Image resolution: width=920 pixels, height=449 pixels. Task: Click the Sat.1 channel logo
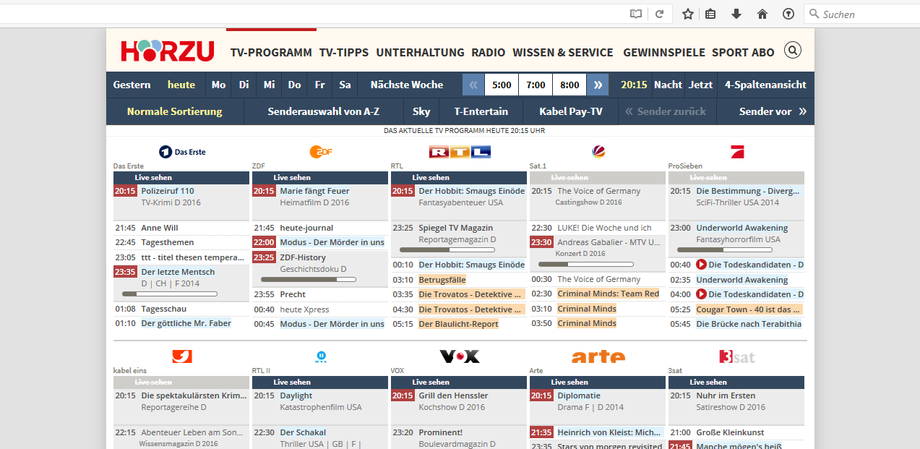pyautogui.click(x=598, y=152)
